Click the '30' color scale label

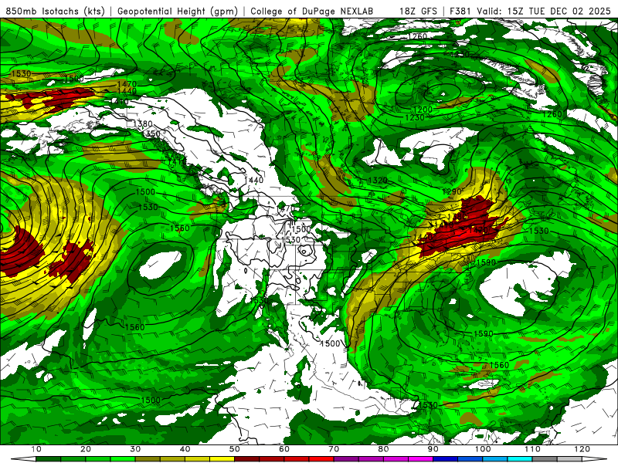click(135, 449)
